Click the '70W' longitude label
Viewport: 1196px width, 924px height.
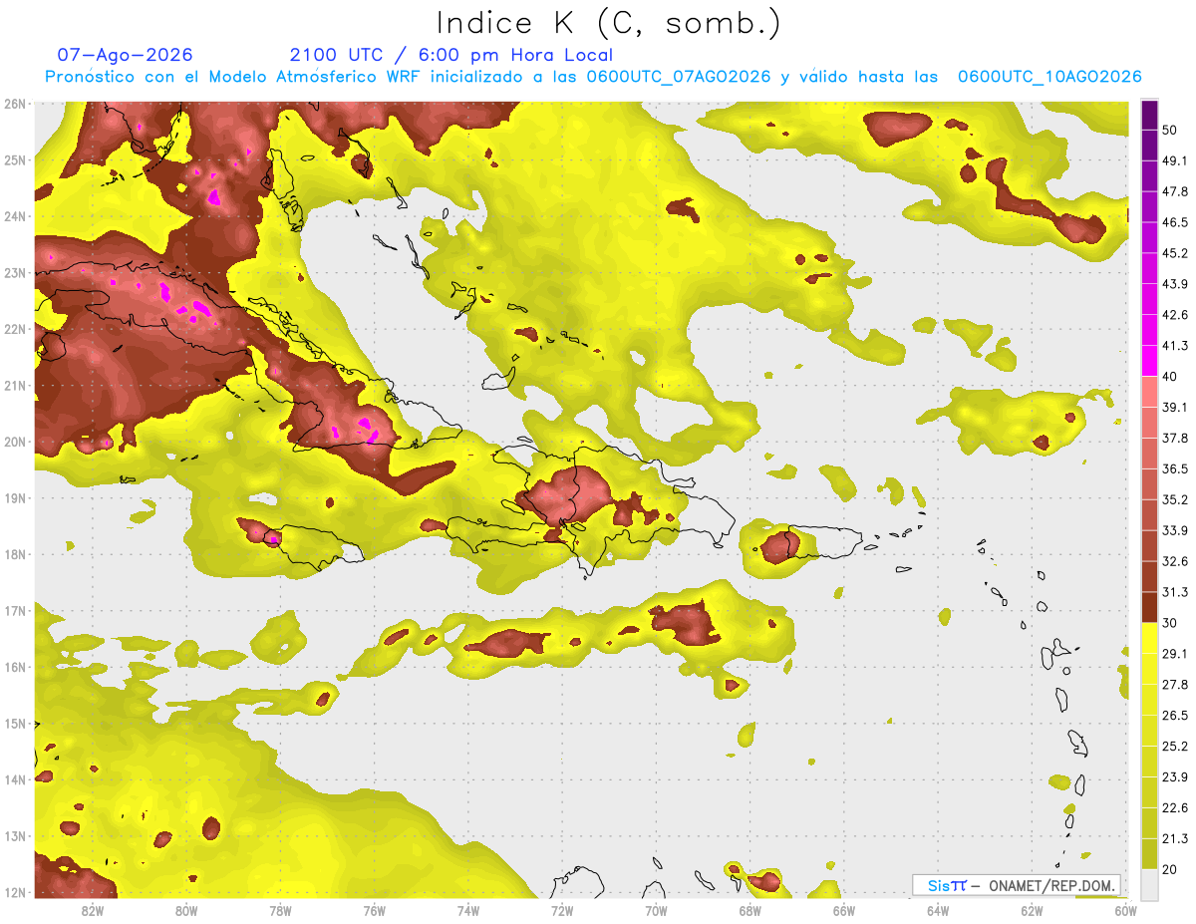[x=656, y=910]
